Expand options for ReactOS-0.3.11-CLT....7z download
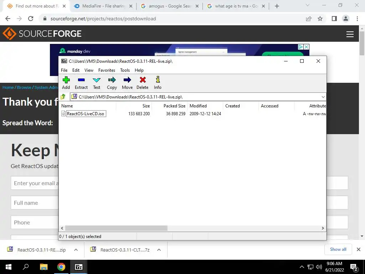The width and height of the screenshot is (365, 274). click(x=159, y=250)
